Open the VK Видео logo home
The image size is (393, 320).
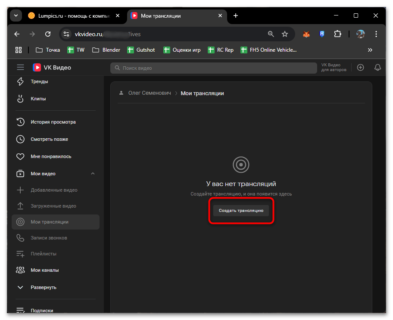tap(52, 68)
